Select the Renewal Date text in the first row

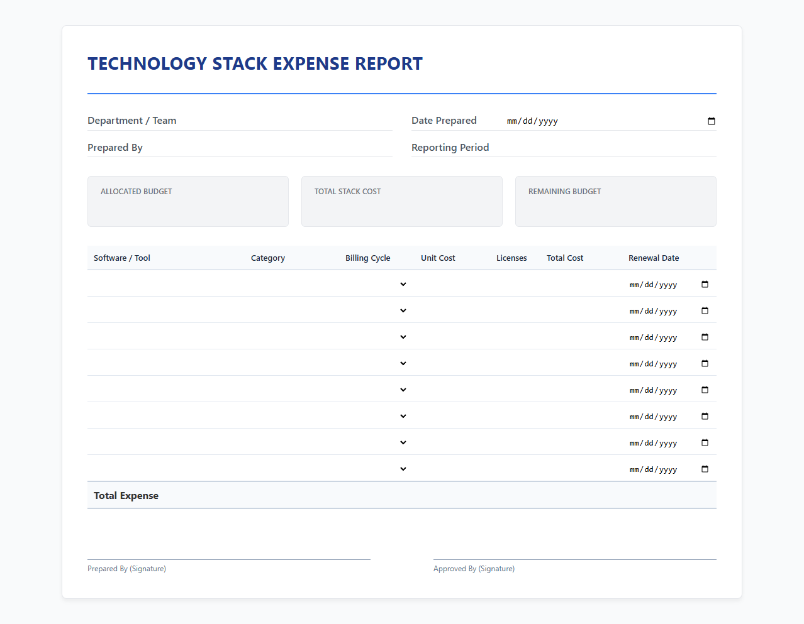coord(653,285)
